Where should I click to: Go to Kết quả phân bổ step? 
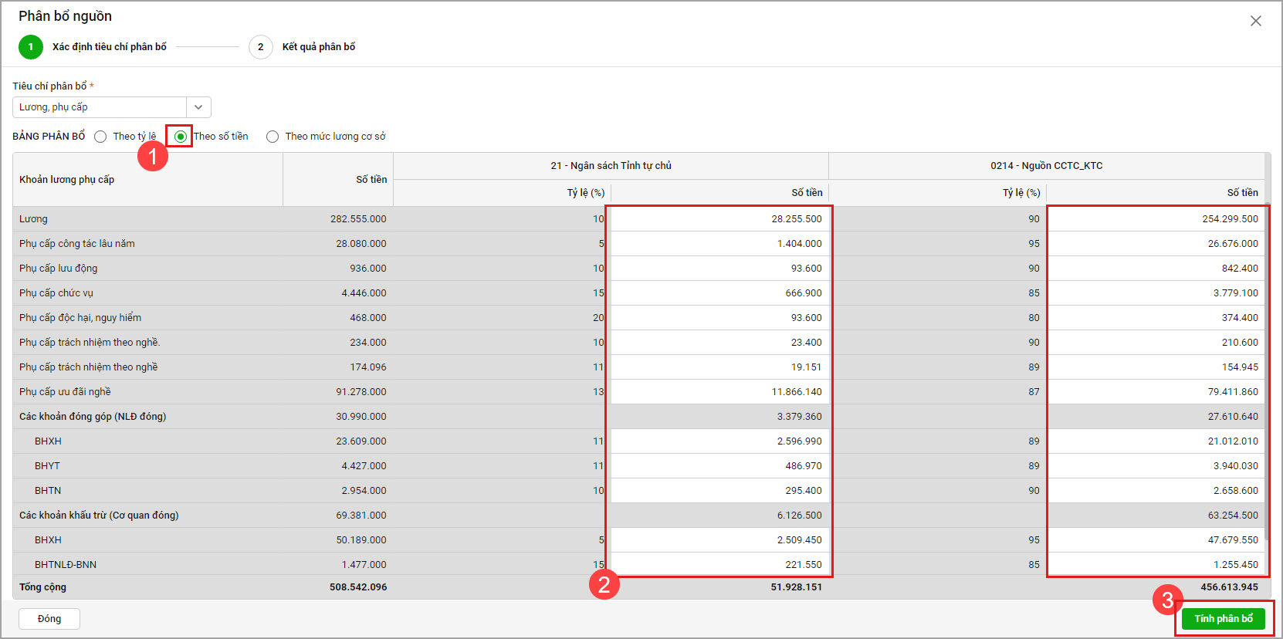click(318, 47)
